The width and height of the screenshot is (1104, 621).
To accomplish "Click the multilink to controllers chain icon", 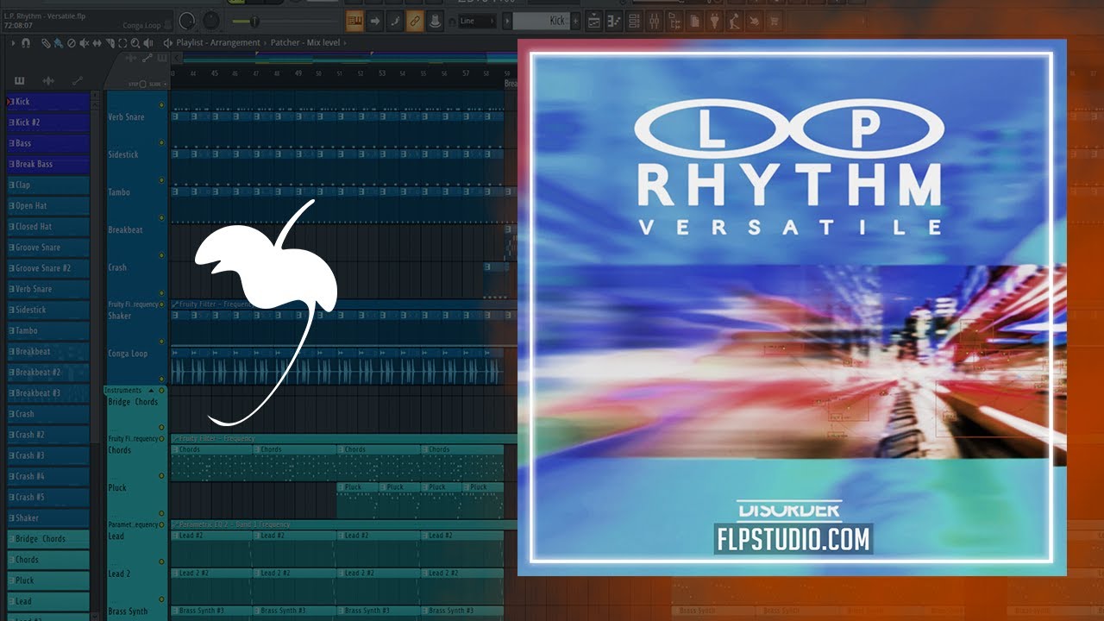I will pyautogui.click(x=415, y=21).
